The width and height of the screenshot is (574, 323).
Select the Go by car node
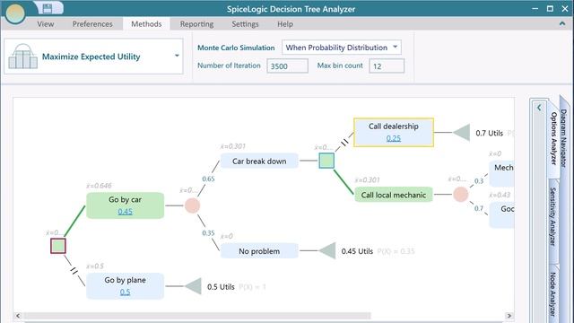[x=126, y=205]
